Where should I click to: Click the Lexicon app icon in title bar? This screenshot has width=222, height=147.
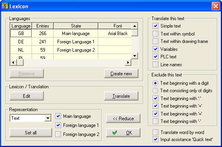click(5, 6)
